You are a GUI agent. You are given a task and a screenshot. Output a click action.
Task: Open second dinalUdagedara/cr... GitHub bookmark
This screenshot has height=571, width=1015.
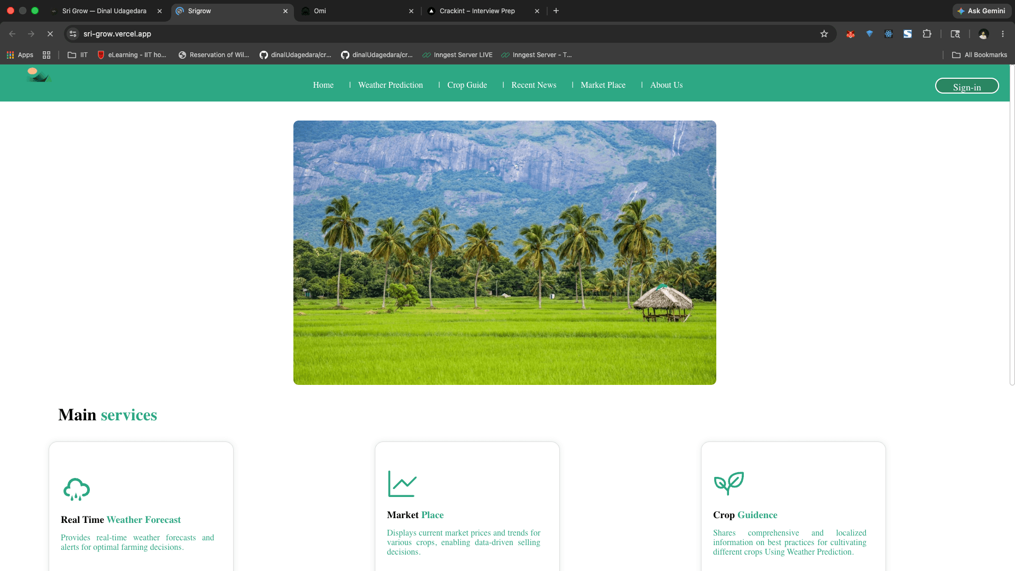click(x=377, y=55)
